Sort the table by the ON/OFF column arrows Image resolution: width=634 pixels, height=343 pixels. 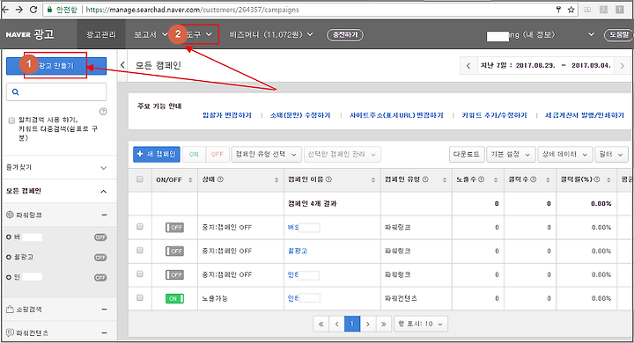[190, 179]
